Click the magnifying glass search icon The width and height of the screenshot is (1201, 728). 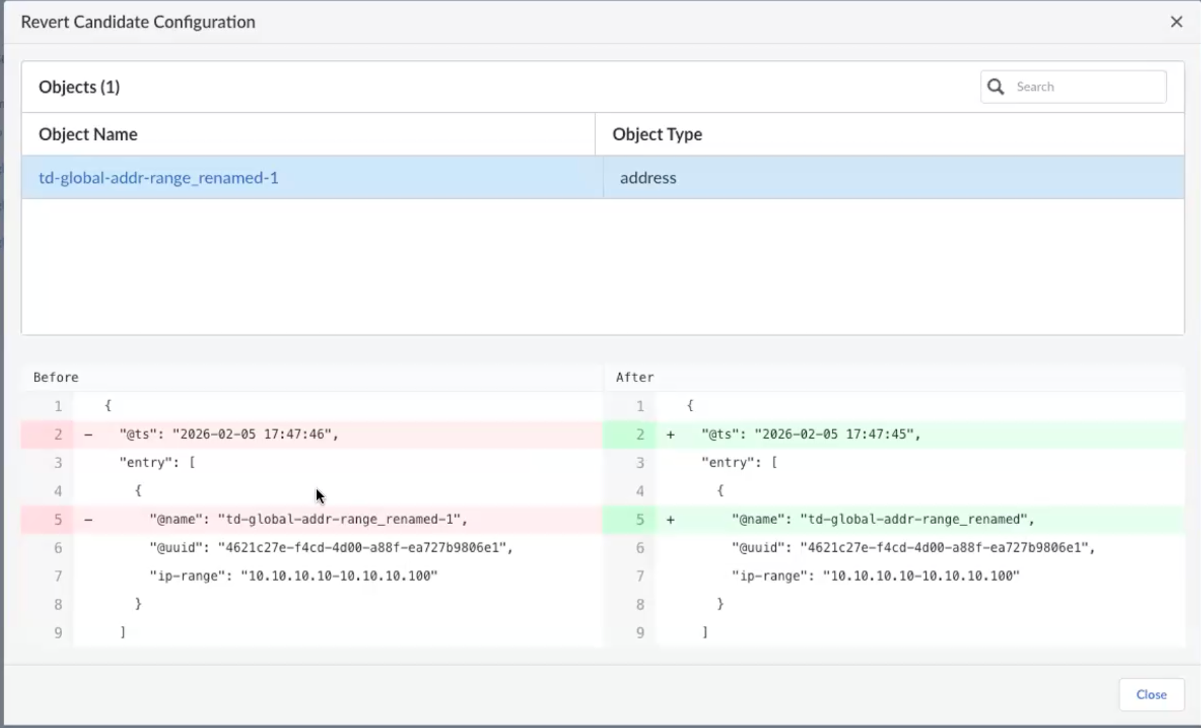tap(995, 87)
